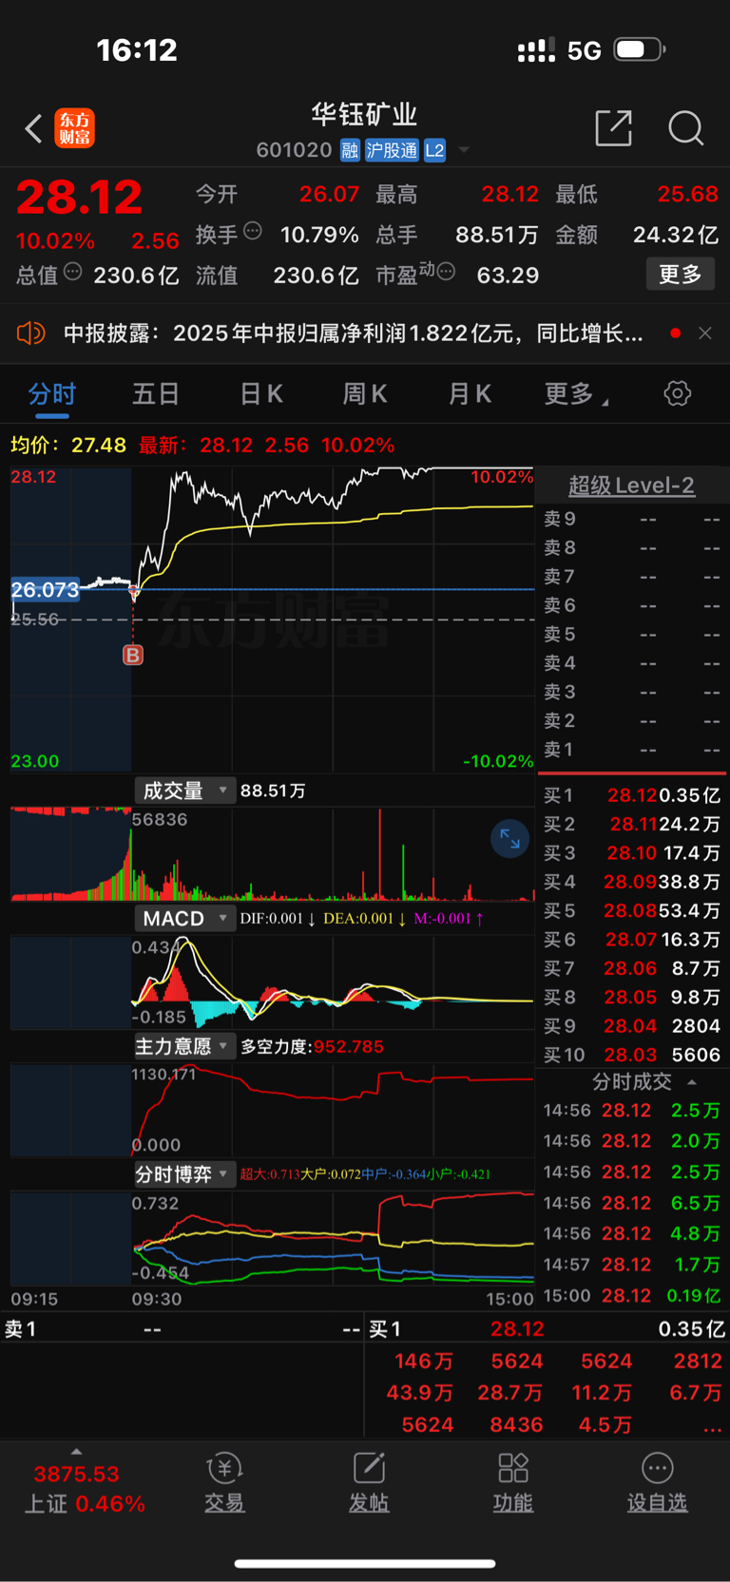Image resolution: width=730 pixels, height=1582 pixels.
Task: Expand stock title dropdown arrow
Action: (464, 150)
